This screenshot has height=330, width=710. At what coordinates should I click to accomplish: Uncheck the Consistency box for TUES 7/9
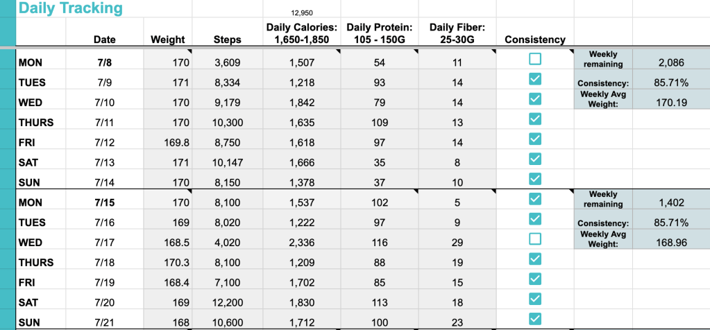(x=535, y=79)
